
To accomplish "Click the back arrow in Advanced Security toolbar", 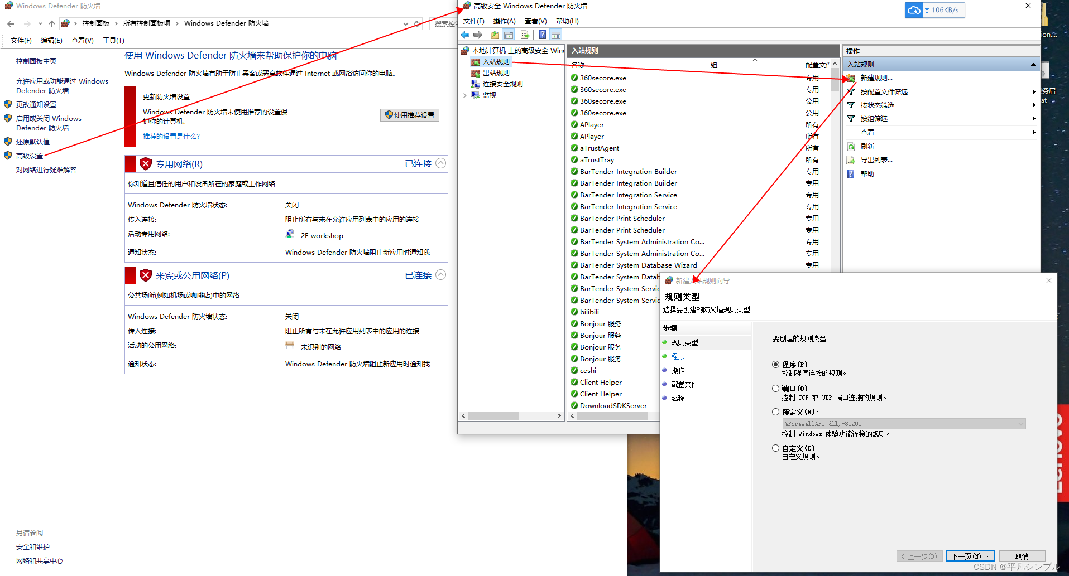I will tap(465, 35).
